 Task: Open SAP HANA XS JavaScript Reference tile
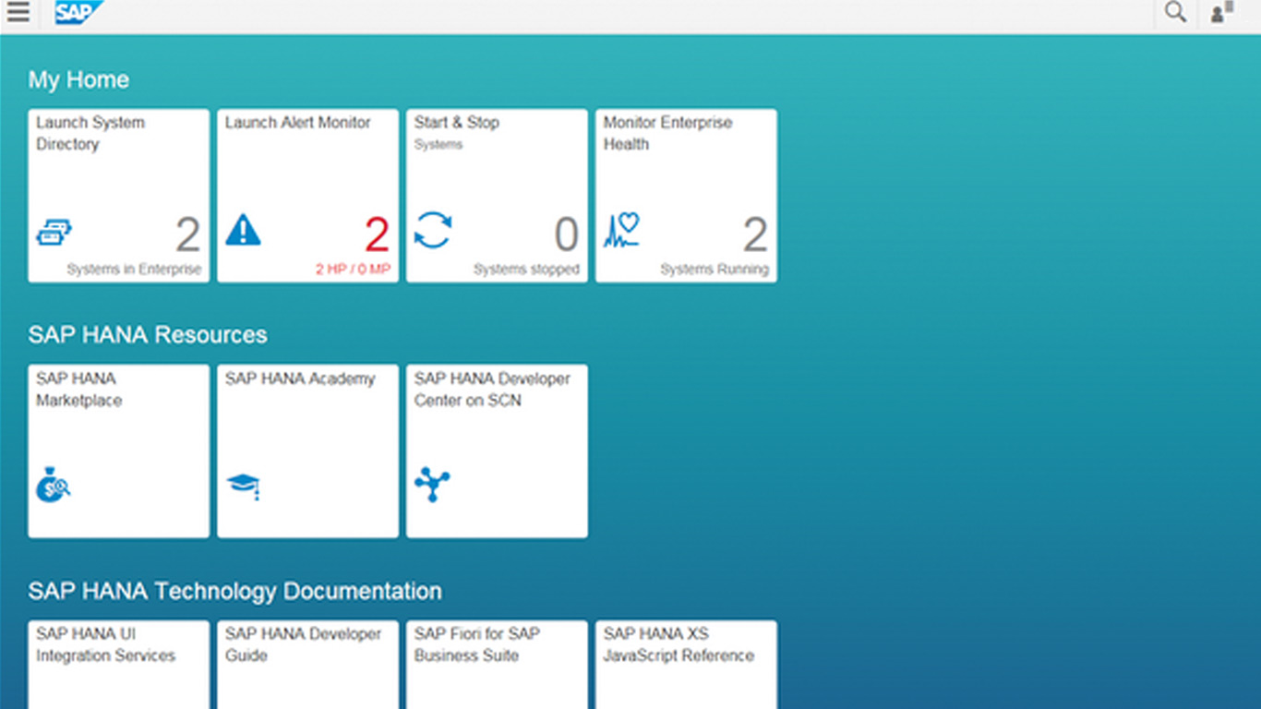[686, 665]
